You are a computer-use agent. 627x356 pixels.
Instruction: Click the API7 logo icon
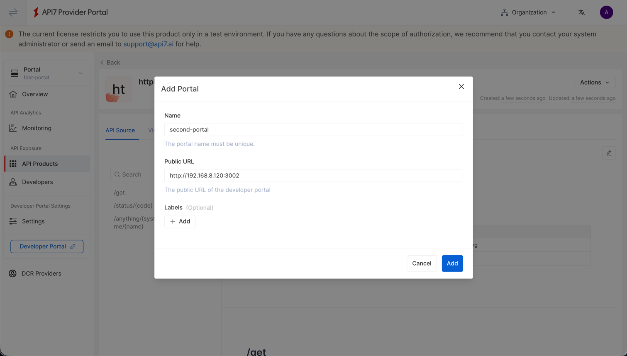[x=36, y=12]
